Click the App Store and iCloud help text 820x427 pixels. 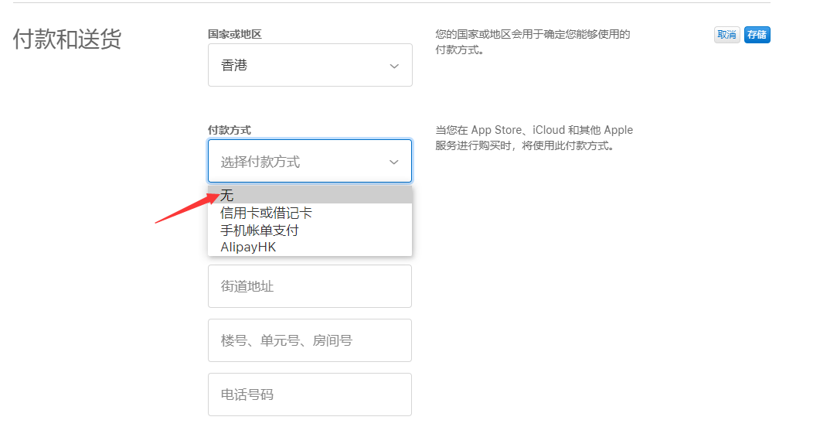[x=534, y=138]
